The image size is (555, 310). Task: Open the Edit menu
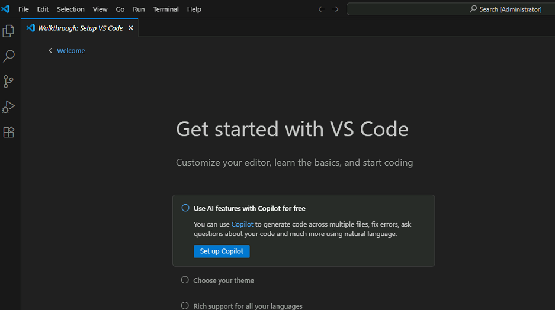click(x=43, y=9)
